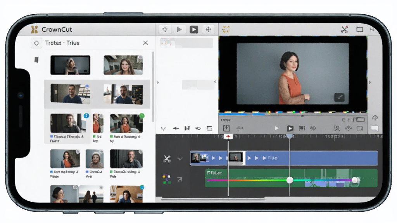Click the heart-shaped icon in preview controls
397x223 pixels.
pos(313,129)
